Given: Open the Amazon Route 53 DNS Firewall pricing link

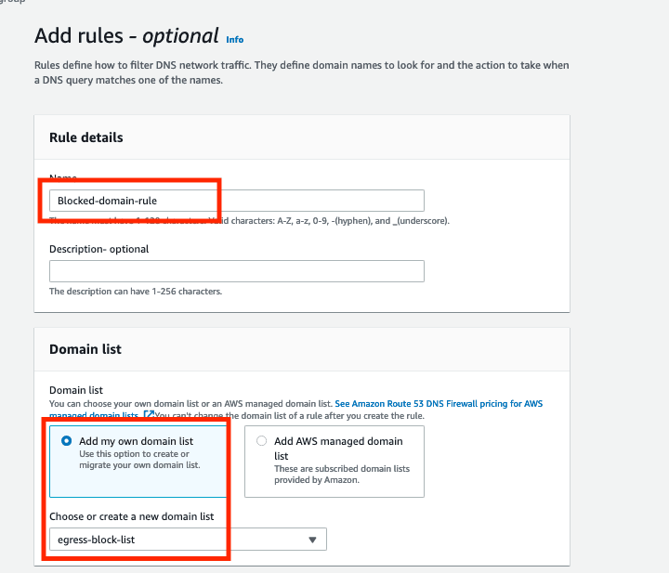Looking at the screenshot, I should coord(439,404).
